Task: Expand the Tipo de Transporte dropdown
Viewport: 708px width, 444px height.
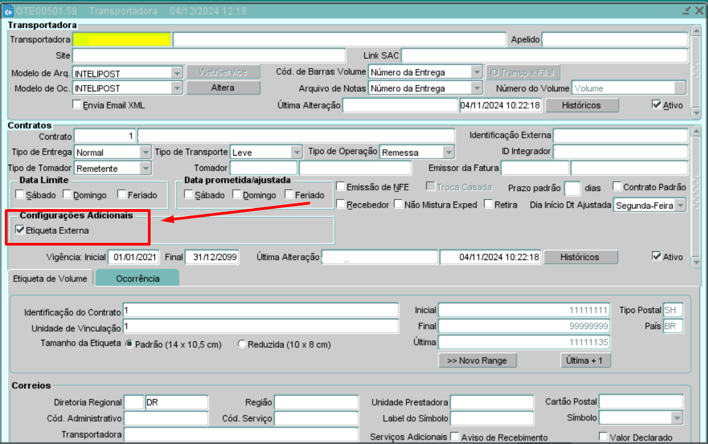Action: pyautogui.click(x=296, y=152)
